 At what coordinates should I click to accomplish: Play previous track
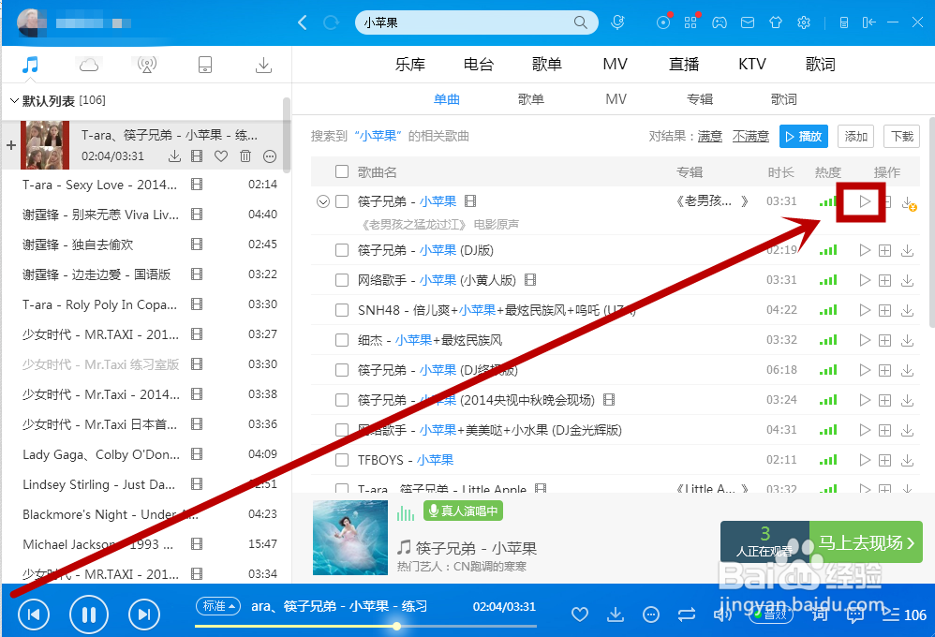(x=34, y=615)
